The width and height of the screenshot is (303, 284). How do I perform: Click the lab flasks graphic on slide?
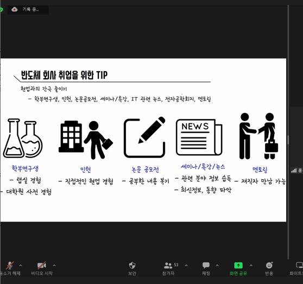click(x=23, y=138)
